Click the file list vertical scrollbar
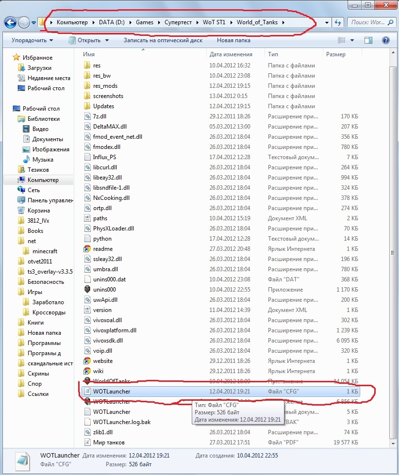The width and height of the screenshot is (399, 475). (393, 253)
